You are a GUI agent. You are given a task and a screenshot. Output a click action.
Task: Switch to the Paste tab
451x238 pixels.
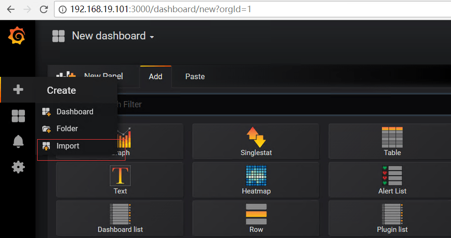(x=195, y=76)
